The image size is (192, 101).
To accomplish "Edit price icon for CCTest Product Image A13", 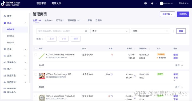I will coord(135,76).
